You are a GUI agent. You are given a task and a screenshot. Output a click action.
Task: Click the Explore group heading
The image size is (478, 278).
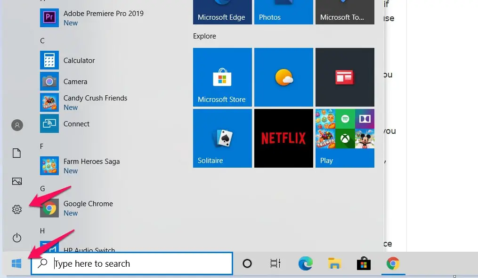(204, 36)
